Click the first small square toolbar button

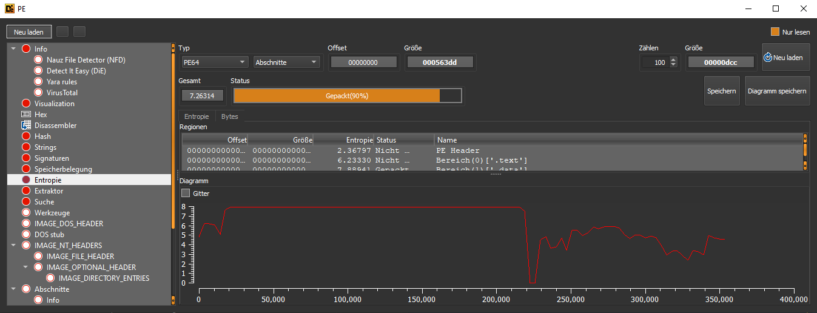tap(62, 32)
